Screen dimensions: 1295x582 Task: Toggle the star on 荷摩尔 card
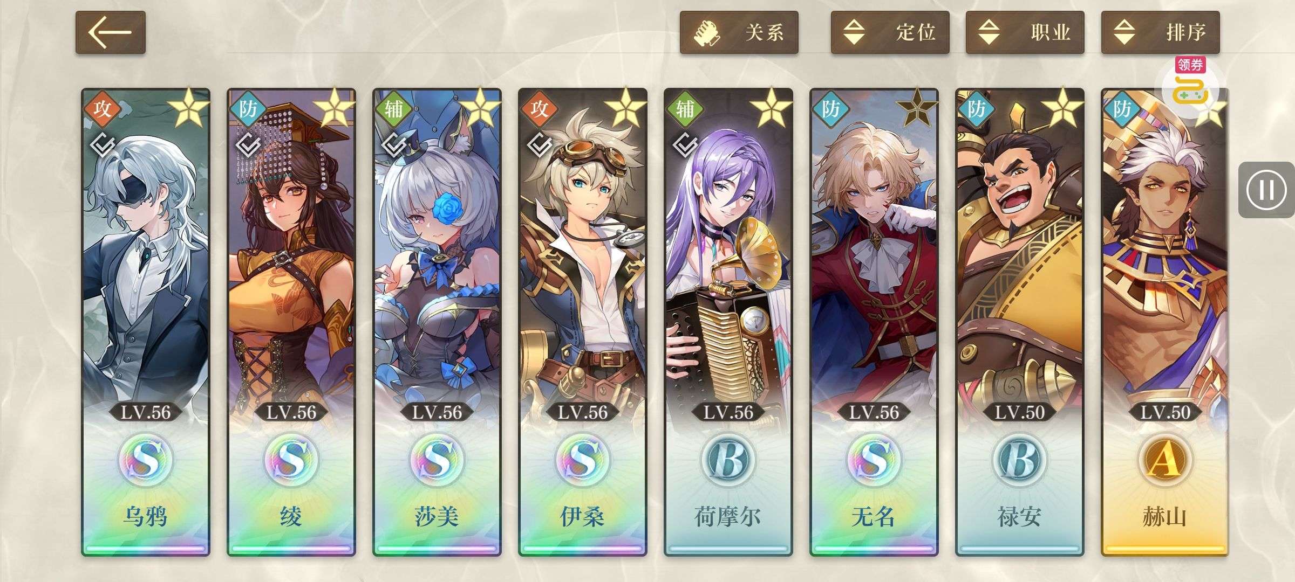click(771, 109)
